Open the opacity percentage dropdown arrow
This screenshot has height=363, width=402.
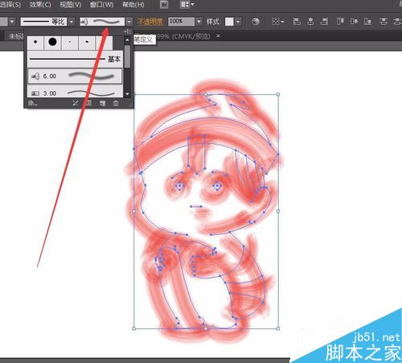click(x=199, y=21)
